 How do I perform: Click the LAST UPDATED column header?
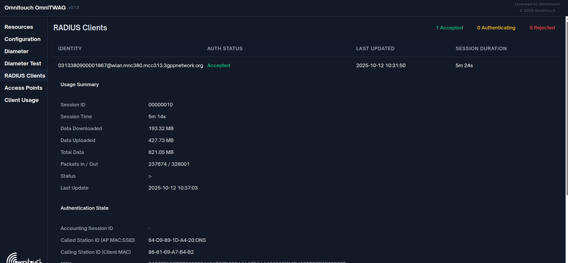point(375,48)
